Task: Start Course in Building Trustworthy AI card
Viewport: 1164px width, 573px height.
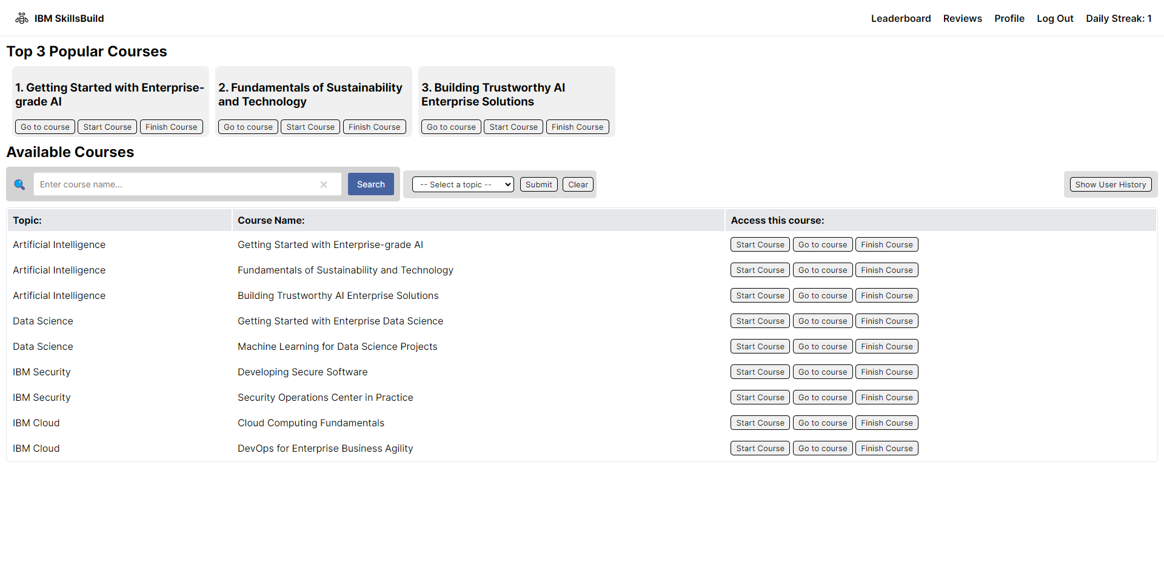Action: [513, 127]
